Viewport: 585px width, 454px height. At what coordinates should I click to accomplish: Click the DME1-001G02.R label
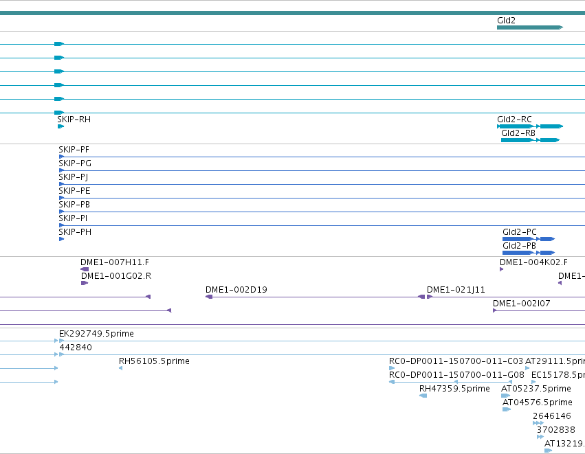[x=116, y=276]
